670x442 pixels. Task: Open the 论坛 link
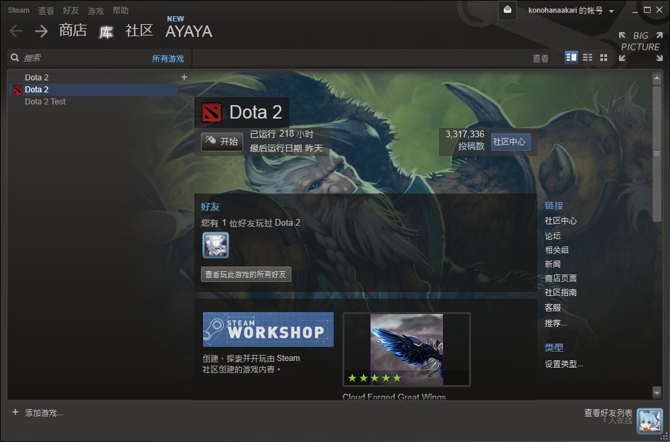coord(553,236)
